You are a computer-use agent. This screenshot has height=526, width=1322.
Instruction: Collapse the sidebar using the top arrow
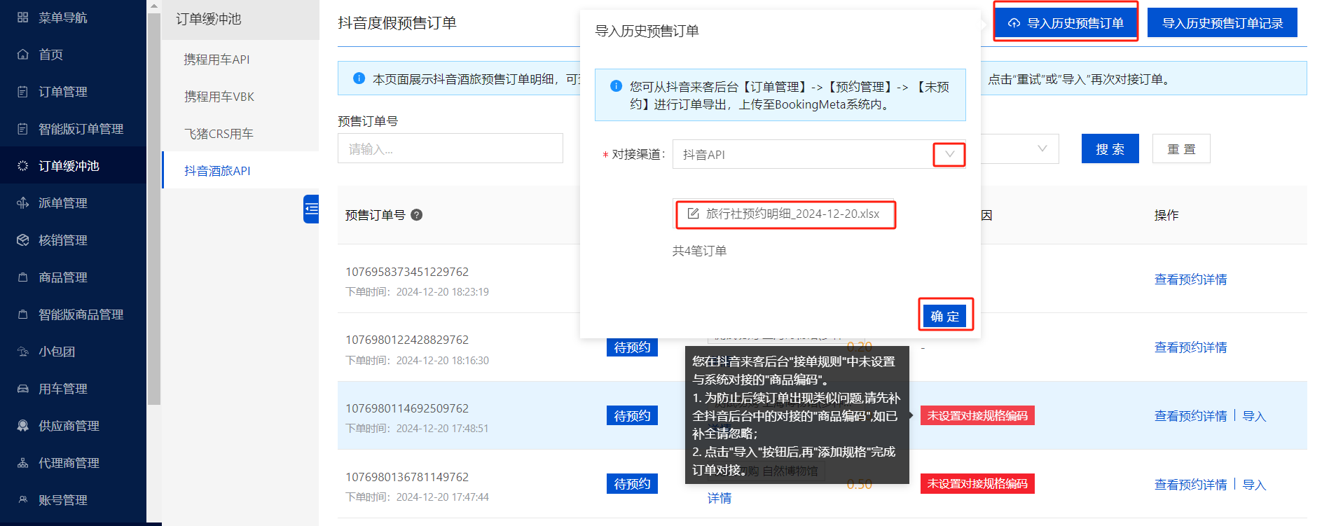click(154, 6)
